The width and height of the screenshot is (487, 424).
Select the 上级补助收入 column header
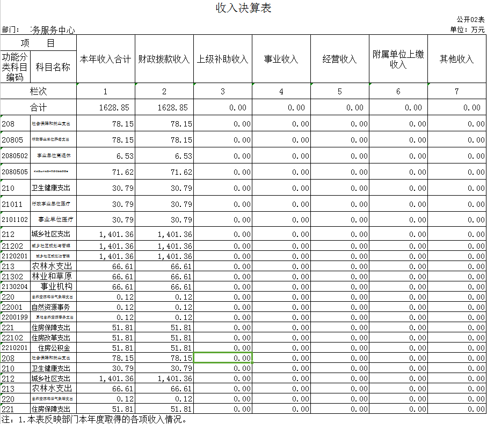point(223,59)
